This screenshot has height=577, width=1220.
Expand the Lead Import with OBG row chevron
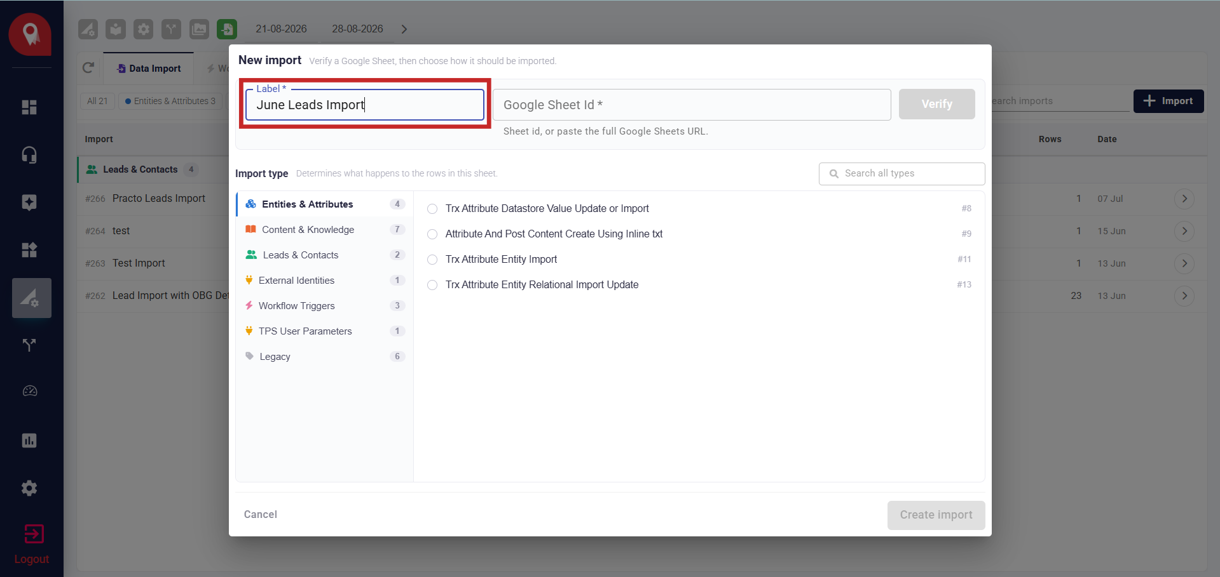click(x=1184, y=296)
